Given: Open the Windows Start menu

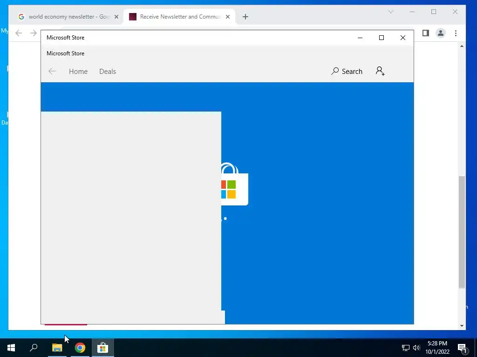Looking at the screenshot, I should coord(11,348).
